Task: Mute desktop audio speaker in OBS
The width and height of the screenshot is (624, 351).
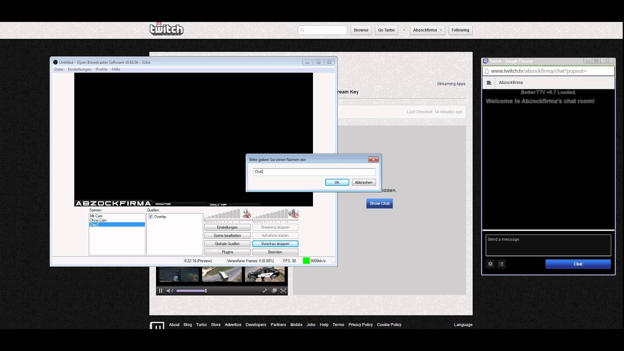Action: pos(293,214)
